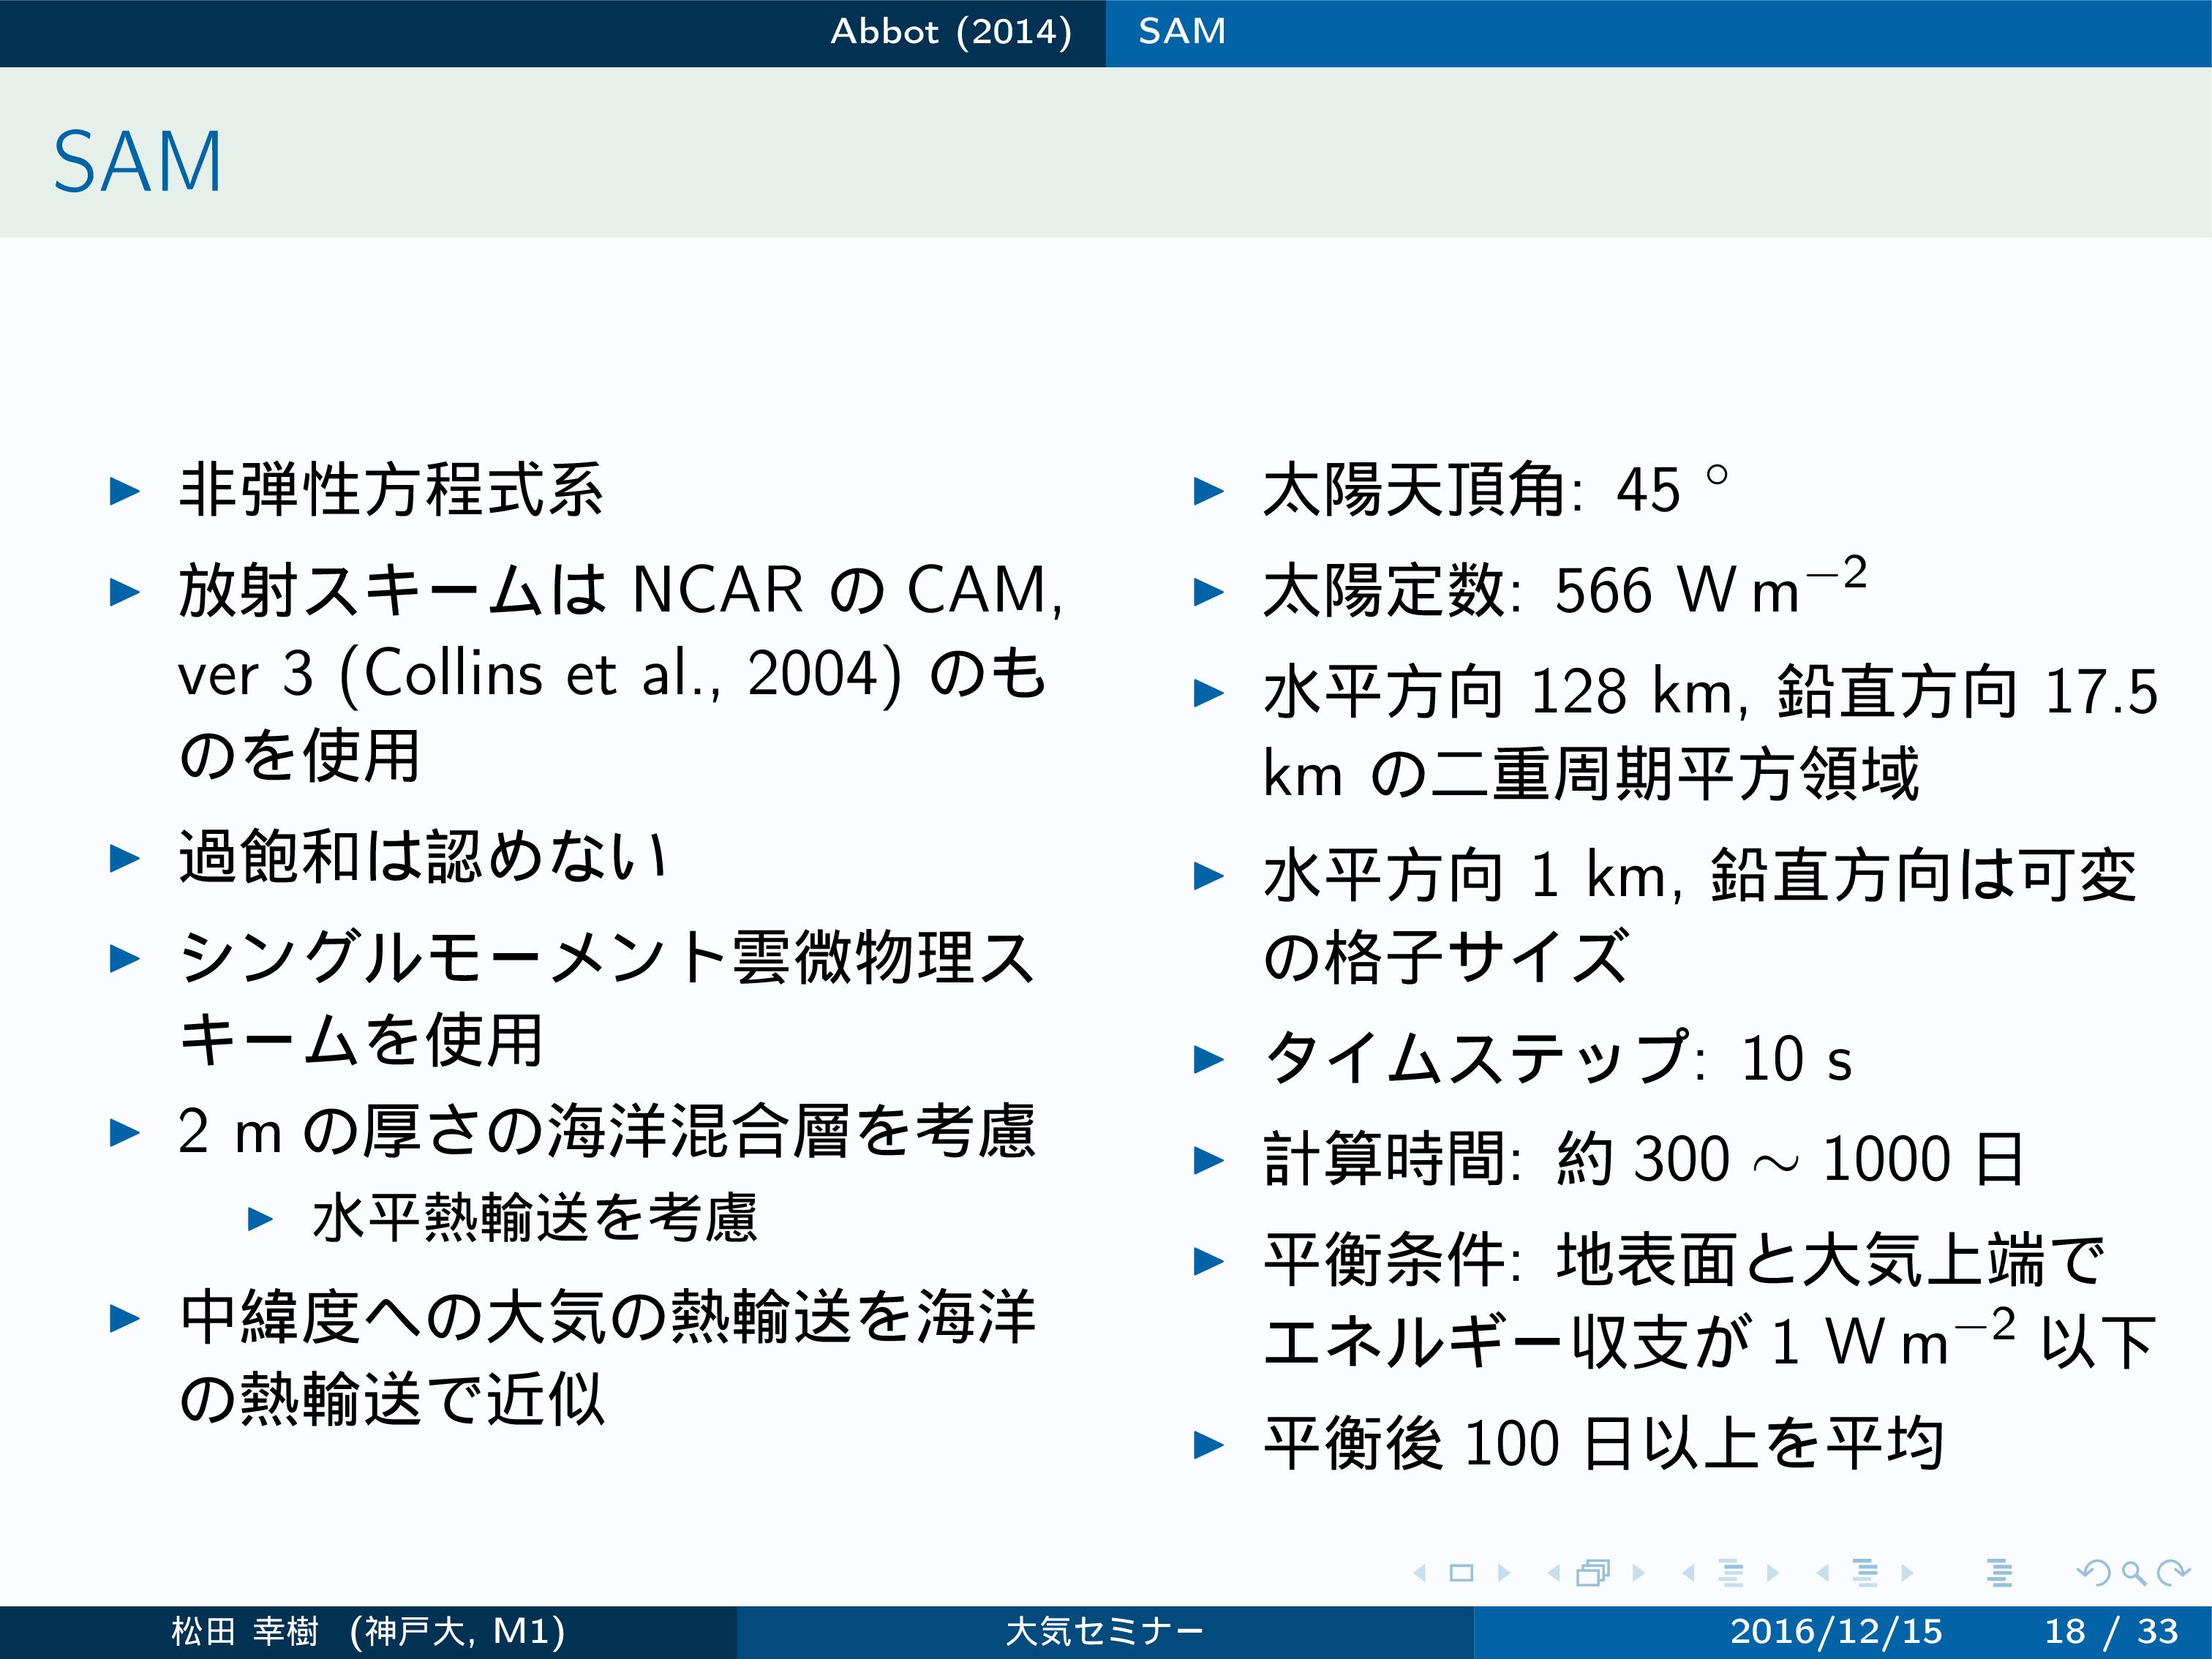Screen dimensions: 2212x1659
Task: Click the section navigation lines icon
Action: (x=1865, y=1573)
